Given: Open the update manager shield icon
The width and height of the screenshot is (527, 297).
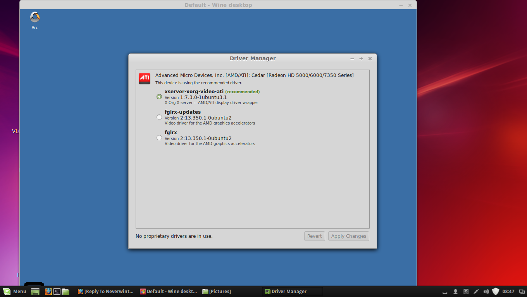Looking at the screenshot, I should (496, 292).
